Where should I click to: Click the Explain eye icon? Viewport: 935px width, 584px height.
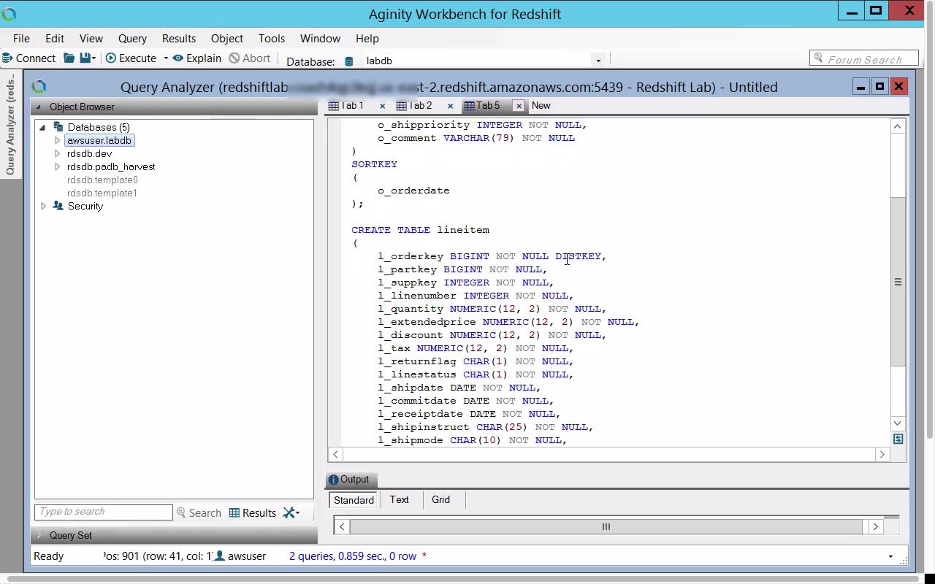click(178, 58)
